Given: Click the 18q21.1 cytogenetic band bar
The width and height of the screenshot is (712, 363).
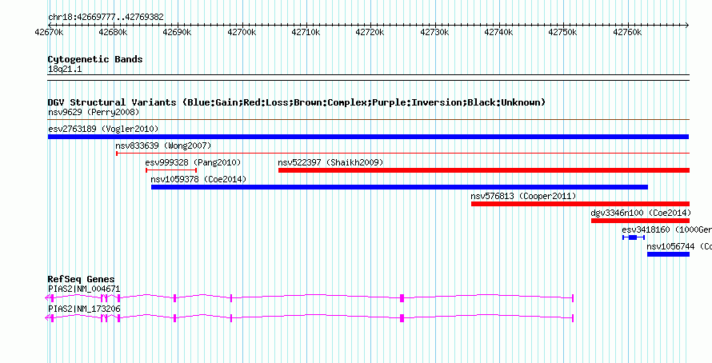Looking at the screenshot, I should click(368, 78).
